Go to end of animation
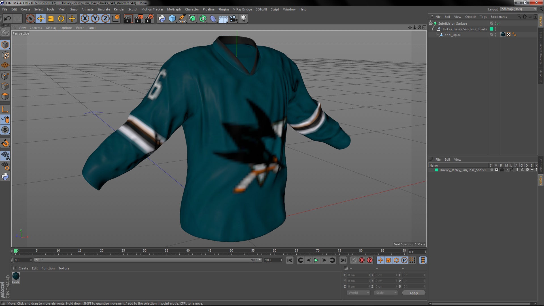Screen dimensions: 544x306 point(343,260)
